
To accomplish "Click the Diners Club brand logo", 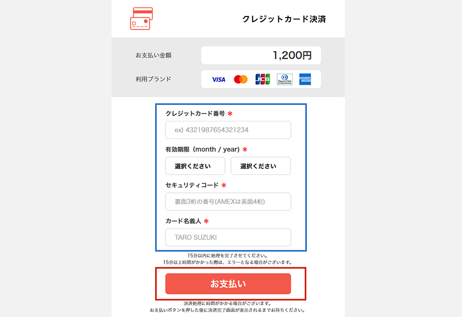I will (284, 79).
